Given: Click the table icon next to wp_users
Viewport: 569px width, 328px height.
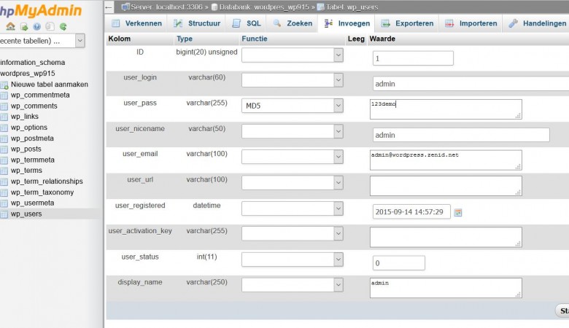Looking at the screenshot, I should pyautogui.click(x=4, y=214).
